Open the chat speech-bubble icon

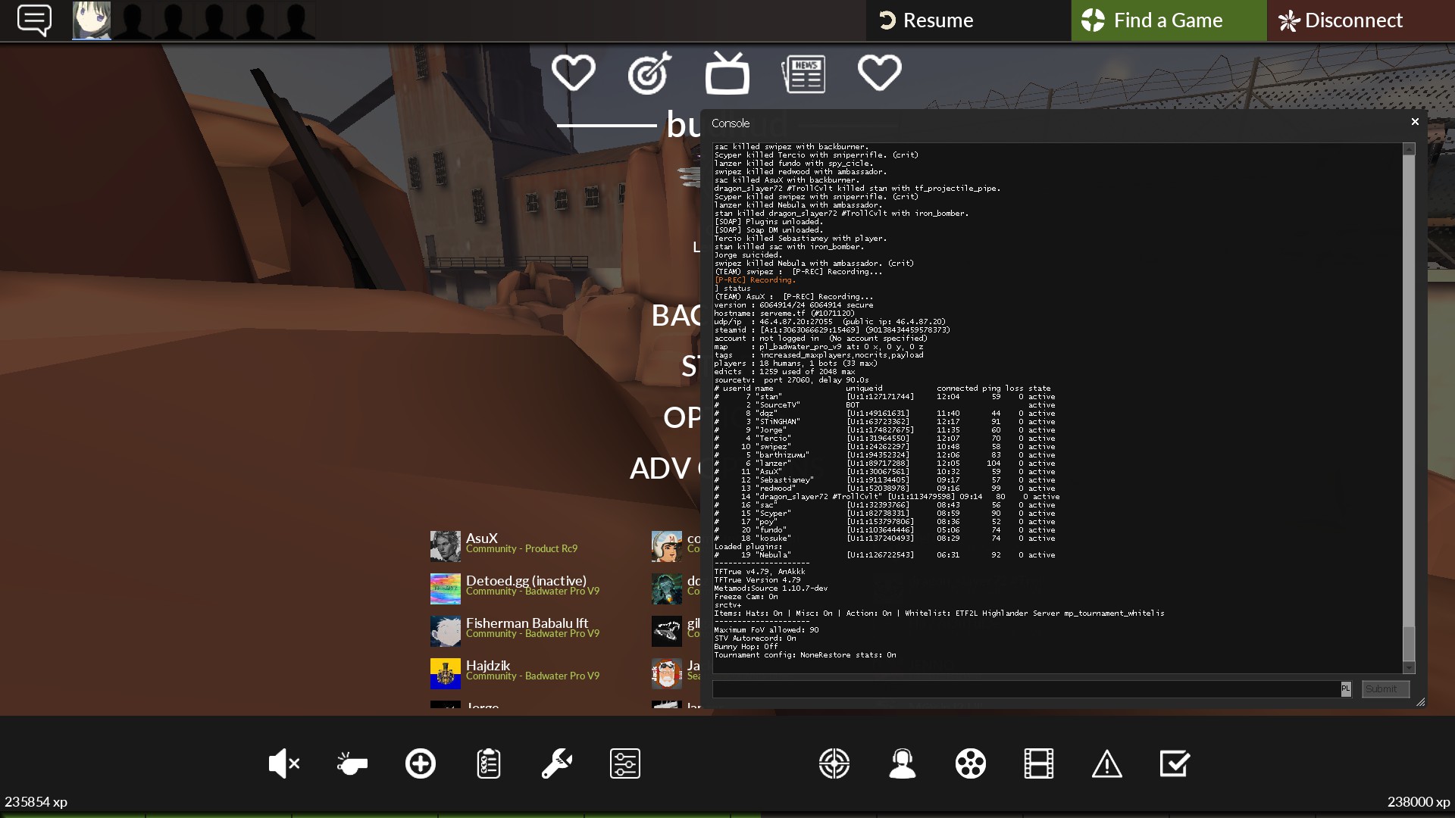click(34, 20)
